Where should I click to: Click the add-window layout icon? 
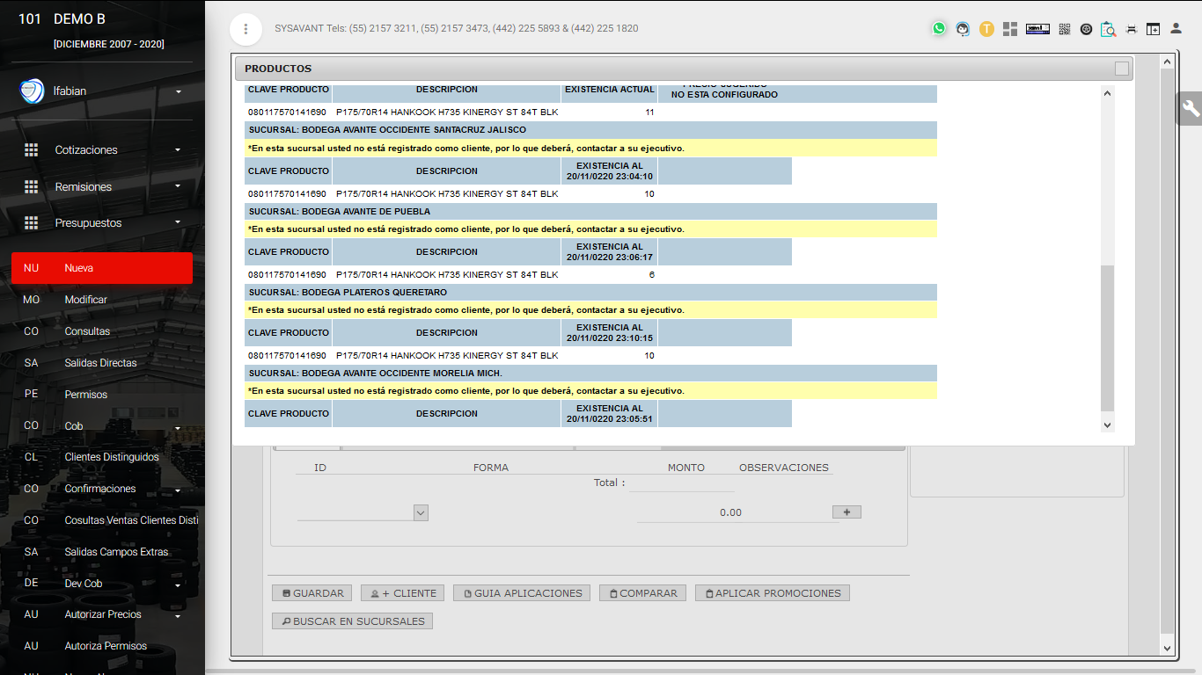(1153, 29)
